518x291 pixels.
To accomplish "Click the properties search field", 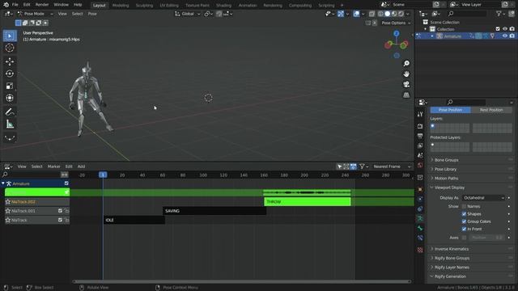I will pyautogui.click(x=466, y=102).
